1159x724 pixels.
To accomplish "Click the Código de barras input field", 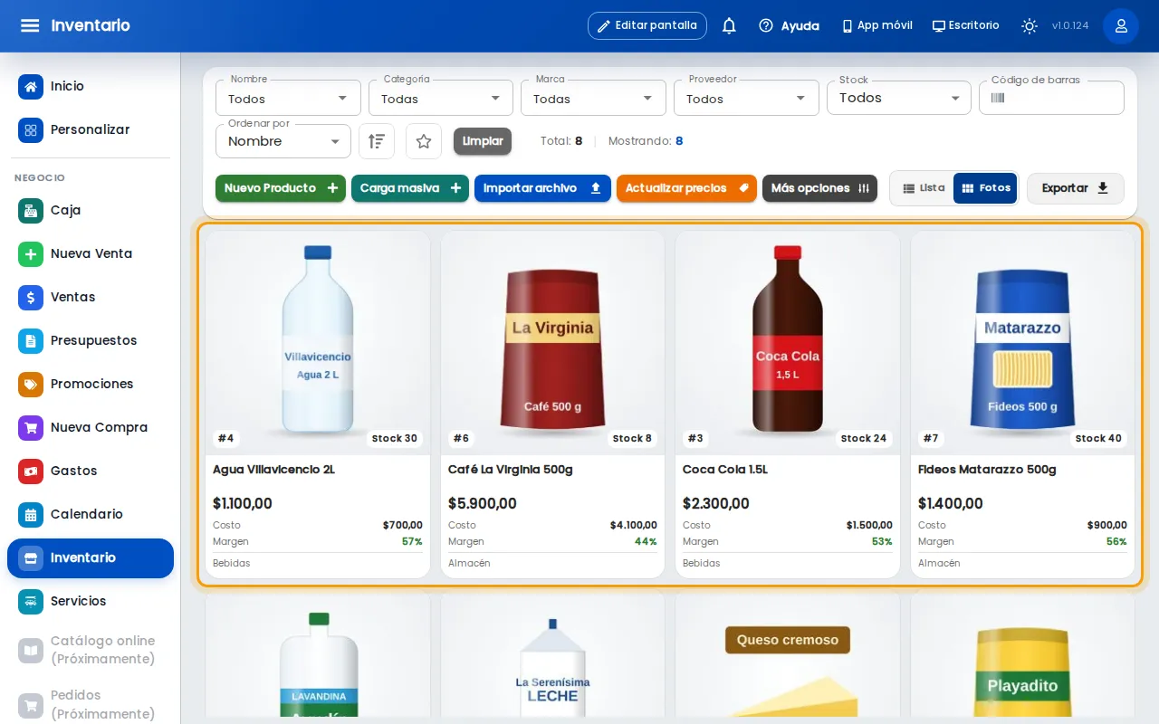I will click(1051, 98).
